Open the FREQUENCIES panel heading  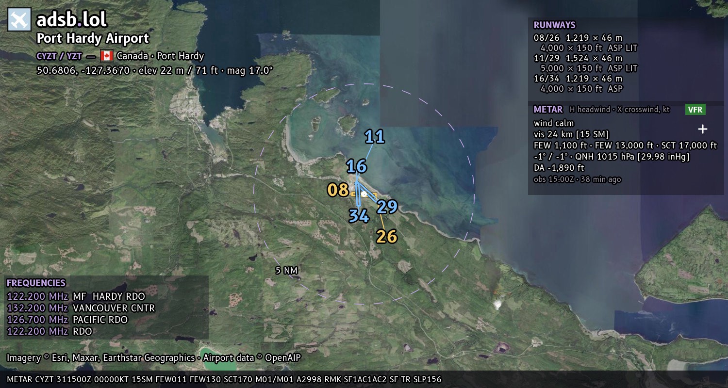[x=36, y=283]
